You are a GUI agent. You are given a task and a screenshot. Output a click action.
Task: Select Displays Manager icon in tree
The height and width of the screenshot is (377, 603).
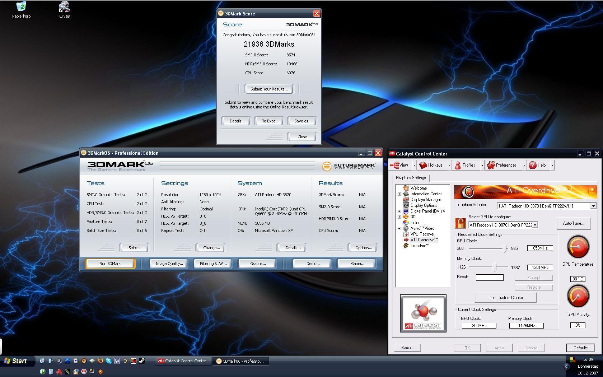pos(406,200)
